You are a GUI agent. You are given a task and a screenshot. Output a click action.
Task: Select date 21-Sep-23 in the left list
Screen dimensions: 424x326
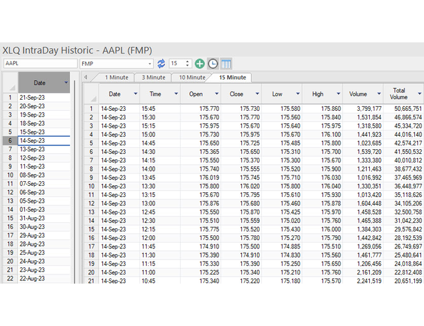tap(44, 98)
